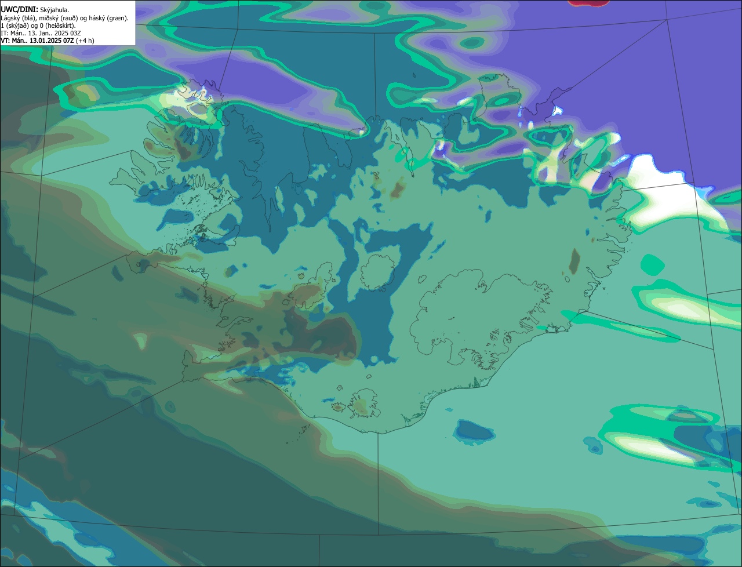
Task: Click the 'UWC/DINI: Skýjahula.' title text
Action: coord(35,10)
